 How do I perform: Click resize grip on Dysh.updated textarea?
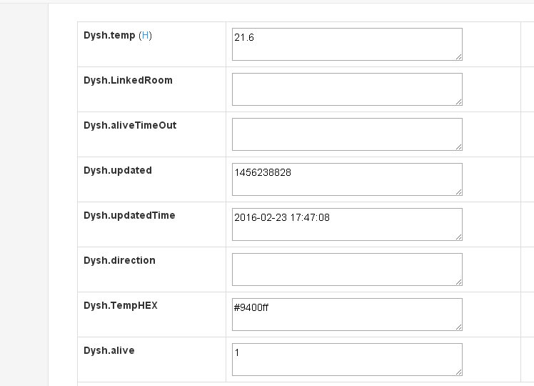pos(458,192)
